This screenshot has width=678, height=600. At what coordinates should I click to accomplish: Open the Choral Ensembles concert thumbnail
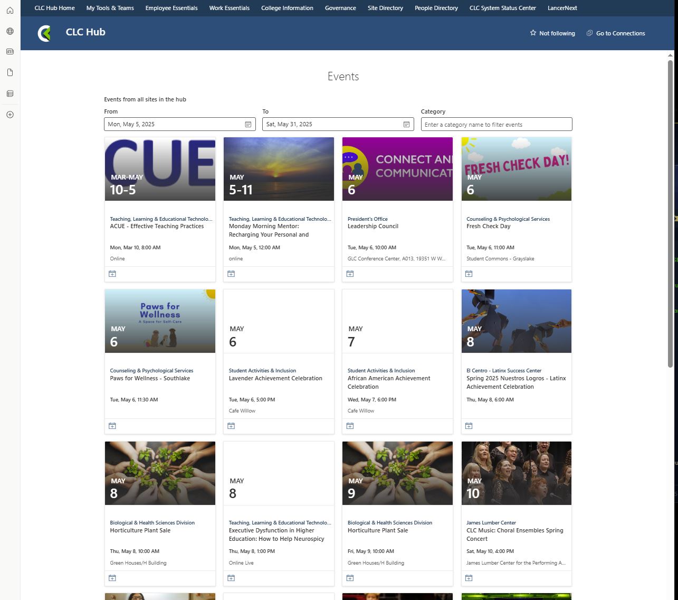[516, 473]
